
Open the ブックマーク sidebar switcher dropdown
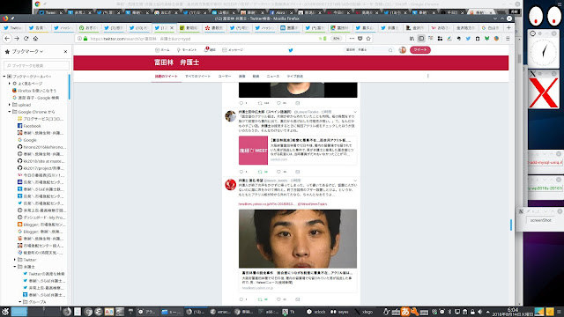pyautogui.click(x=27, y=51)
